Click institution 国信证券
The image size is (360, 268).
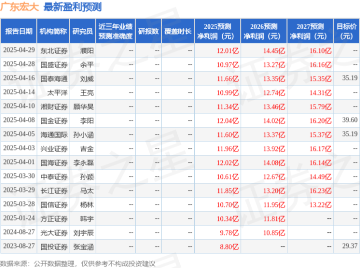tap(54, 204)
